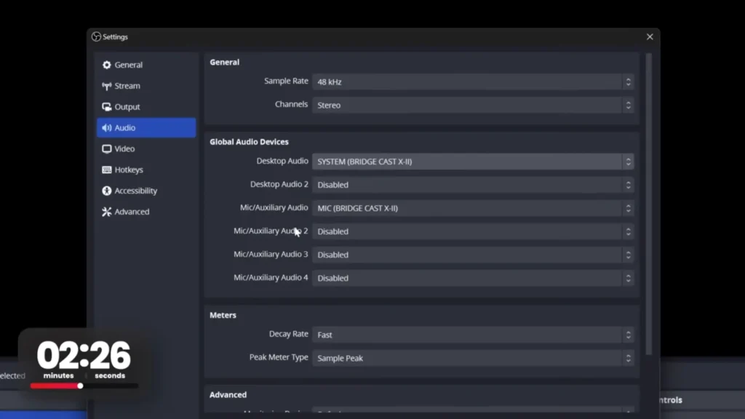745x419 pixels.
Task: Click the Accessibility person icon
Action: click(106, 191)
